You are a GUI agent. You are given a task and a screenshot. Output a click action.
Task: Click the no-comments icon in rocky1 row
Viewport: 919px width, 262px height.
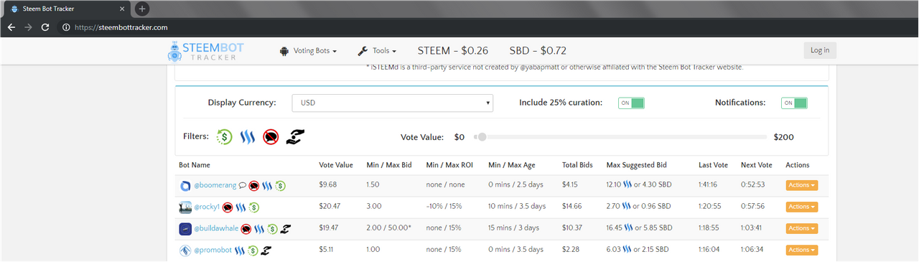pyautogui.click(x=228, y=207)
